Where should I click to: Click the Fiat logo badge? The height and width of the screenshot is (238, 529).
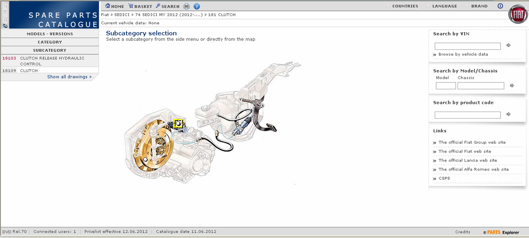pos(517,15)
